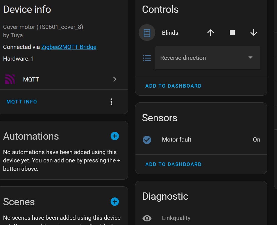
Task: Click the list icon beside Reverse direction
Action: (x=147, y=58)
